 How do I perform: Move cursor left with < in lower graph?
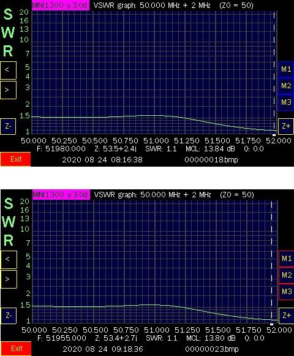pyautogui.click(x=9, y=260)
